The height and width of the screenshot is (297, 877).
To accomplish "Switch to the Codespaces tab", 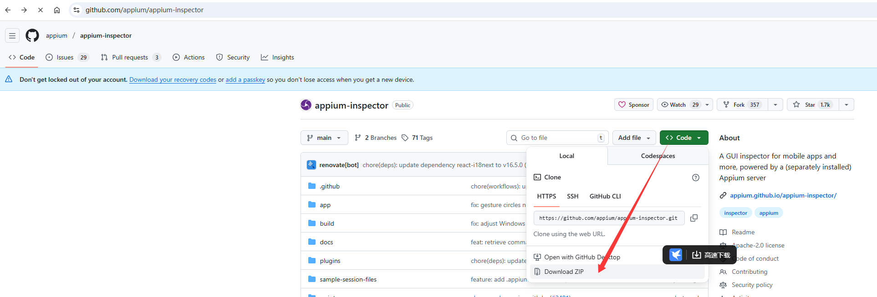I will 658,156.
